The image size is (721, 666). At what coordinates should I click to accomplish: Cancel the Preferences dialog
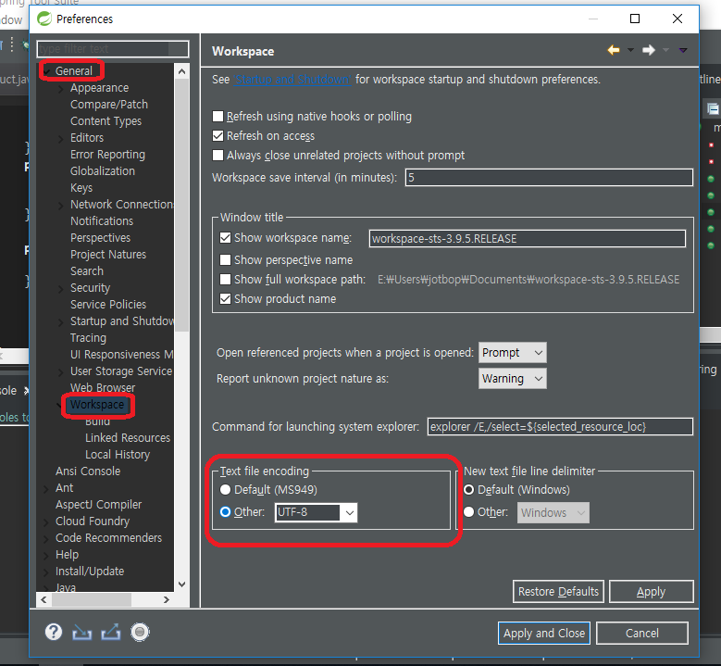click(x=642, y=634)
